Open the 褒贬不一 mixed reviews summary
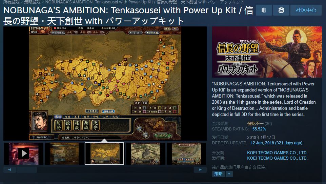Viewport: 326px width, 184px height. point(255,123)
